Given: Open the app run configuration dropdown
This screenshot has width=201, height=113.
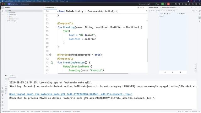Looking at the screenshot, I should coord(157,4).
